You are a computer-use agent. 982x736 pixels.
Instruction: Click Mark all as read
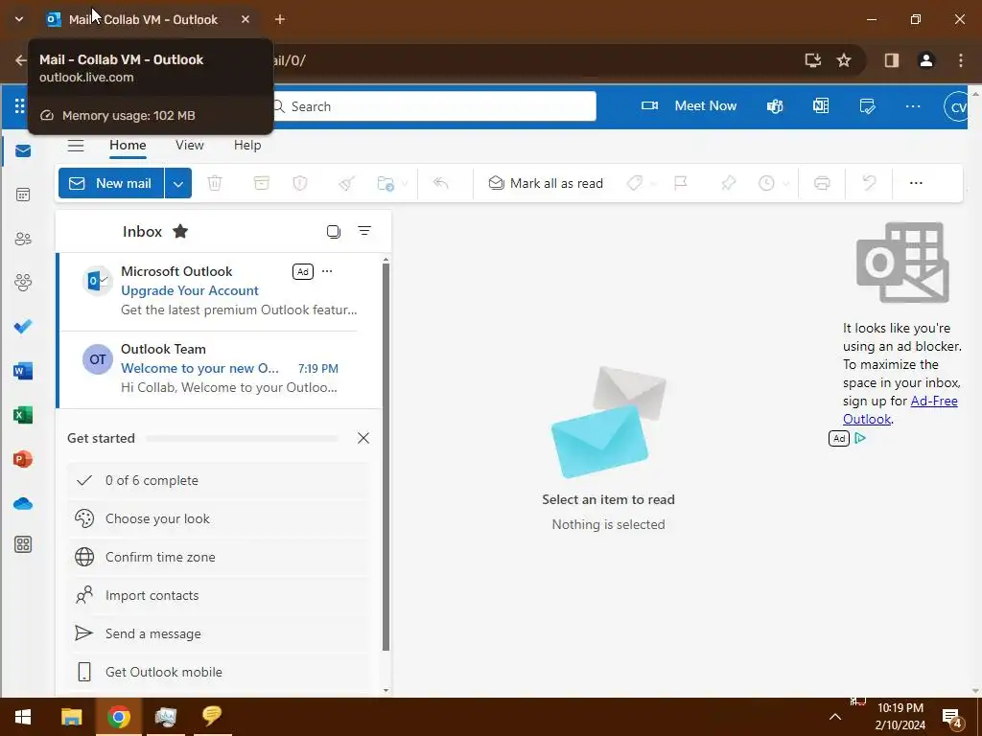(x=546, y=183)
